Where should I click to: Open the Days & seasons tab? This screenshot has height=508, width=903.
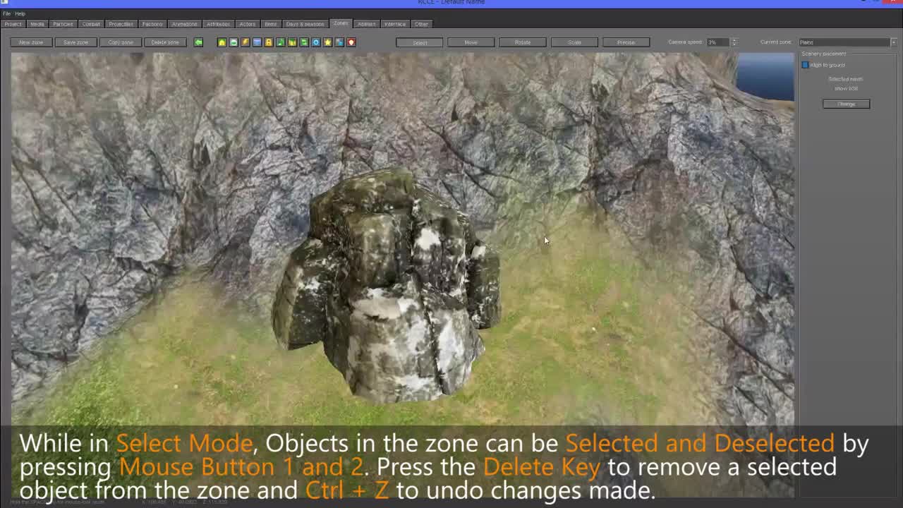point(305,23)
